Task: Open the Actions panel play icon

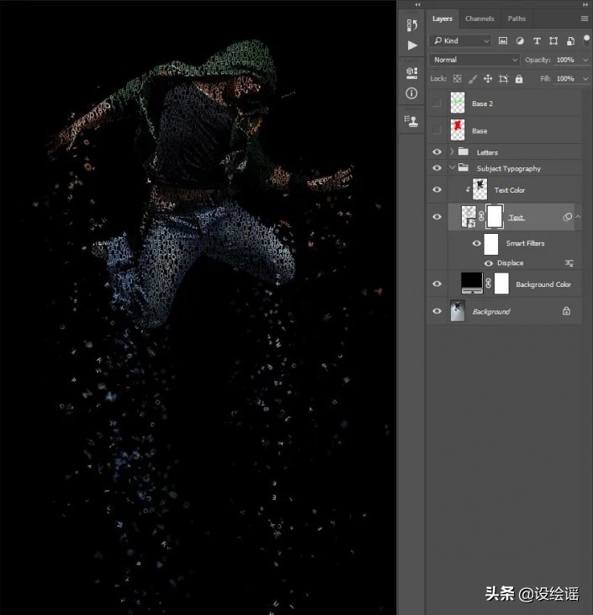Action: tap(412, 45)
